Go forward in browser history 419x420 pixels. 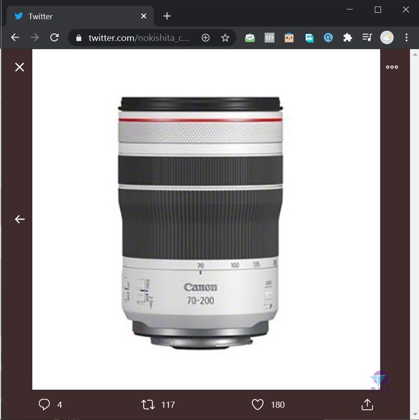[34, 37]
